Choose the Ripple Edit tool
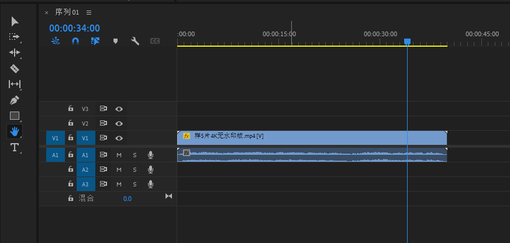Viewport: 510px width, 243px height. (15, 53)
